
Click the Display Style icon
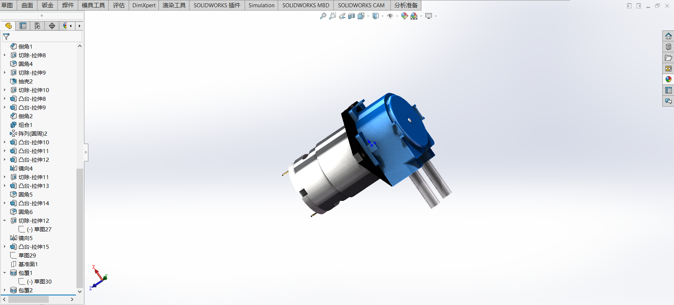pos(376,16)
